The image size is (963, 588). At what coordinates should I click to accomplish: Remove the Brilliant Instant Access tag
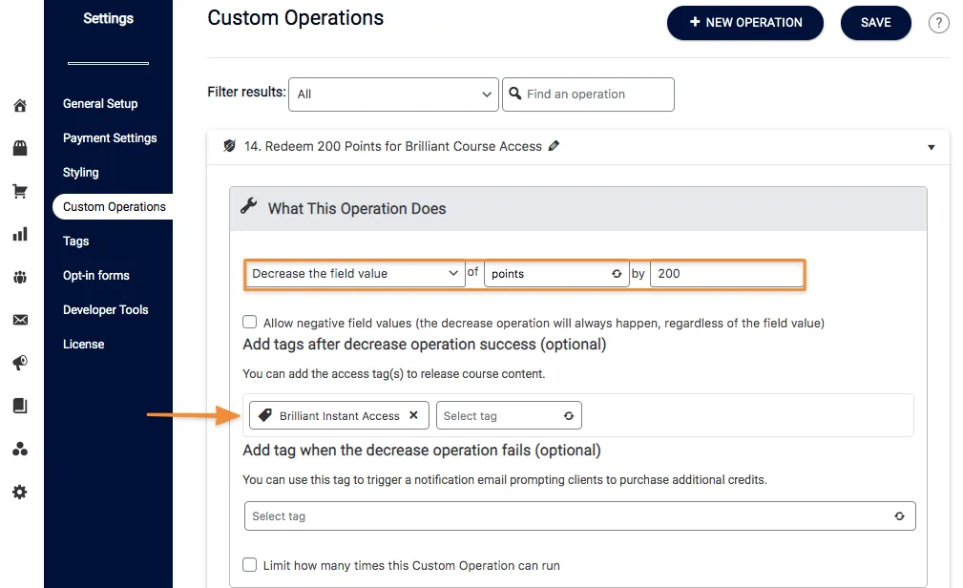(x=413, y=415)
